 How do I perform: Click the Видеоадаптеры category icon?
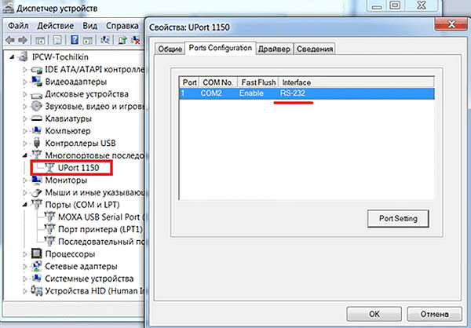tap(37, 82)
